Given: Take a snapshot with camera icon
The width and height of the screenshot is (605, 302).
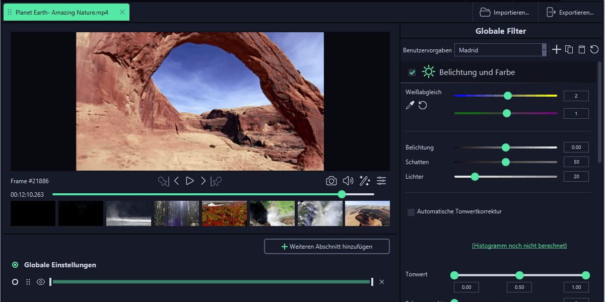Looking at the screenshot, I should click(x=331, y=181).
